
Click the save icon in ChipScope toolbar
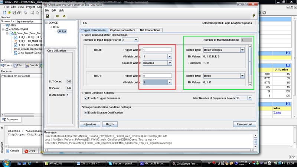coord(48,16)
